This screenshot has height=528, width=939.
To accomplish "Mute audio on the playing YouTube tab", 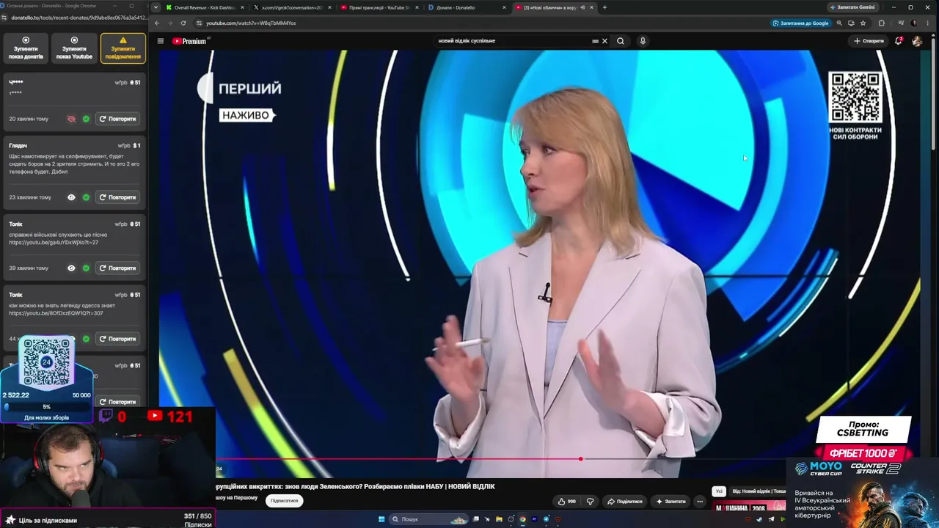I will [x=582, y=7].
